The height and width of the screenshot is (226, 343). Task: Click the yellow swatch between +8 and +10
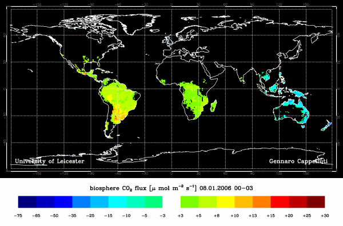click(x=226, y=202)
